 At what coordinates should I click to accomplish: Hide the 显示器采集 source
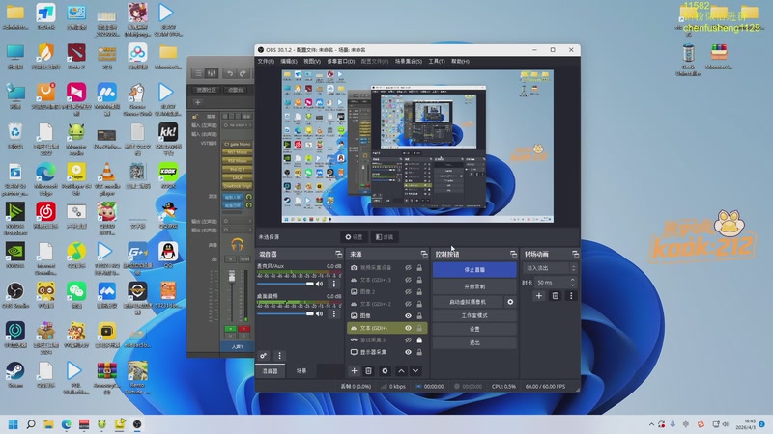pos(408,352)
